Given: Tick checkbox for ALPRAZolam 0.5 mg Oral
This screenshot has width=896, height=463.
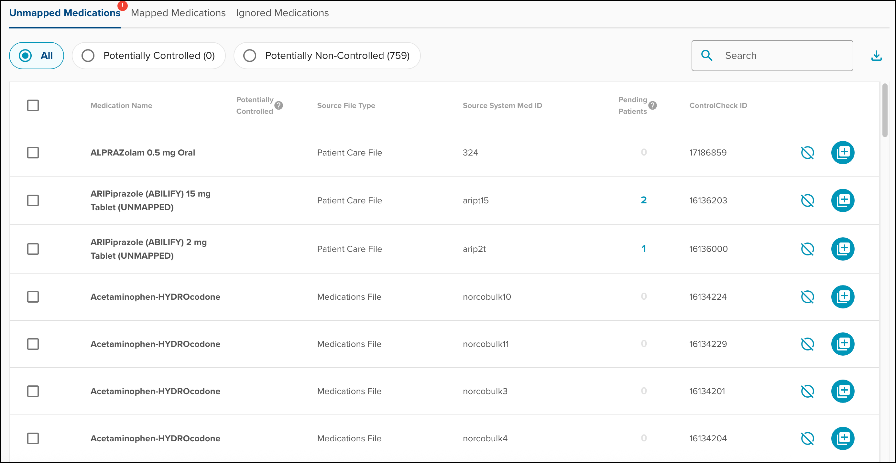Looking at the screenshot, I should pyautogui.click(x=33, y=153).
